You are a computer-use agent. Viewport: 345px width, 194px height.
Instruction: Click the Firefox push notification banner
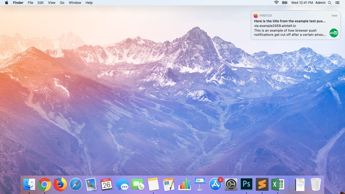tap(290, 25)
